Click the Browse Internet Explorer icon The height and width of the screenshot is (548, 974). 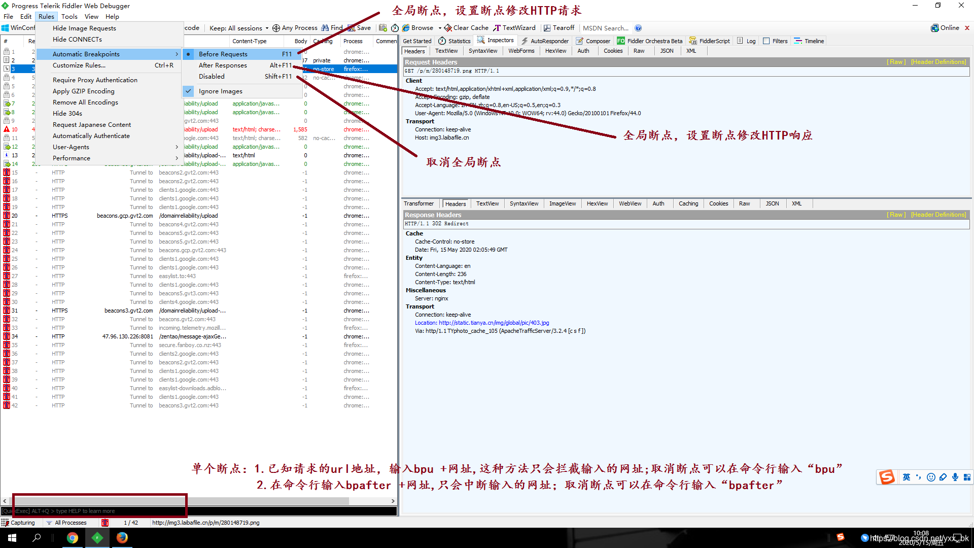(406, 28)
